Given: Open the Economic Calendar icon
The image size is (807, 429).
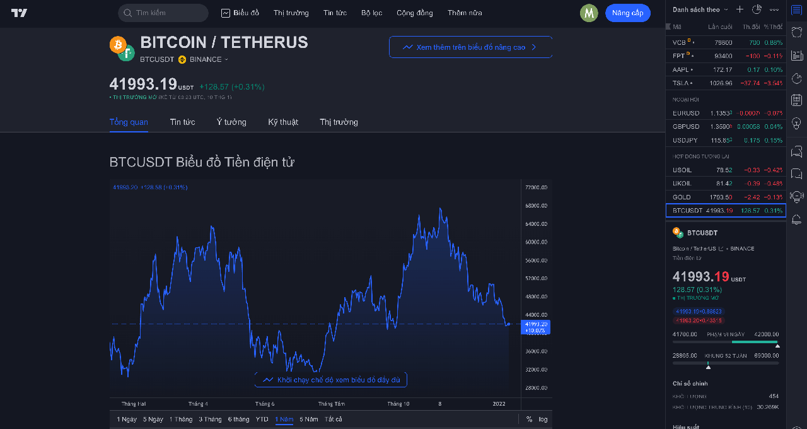Looking at the screenshot, I should [x=796, y=100].
